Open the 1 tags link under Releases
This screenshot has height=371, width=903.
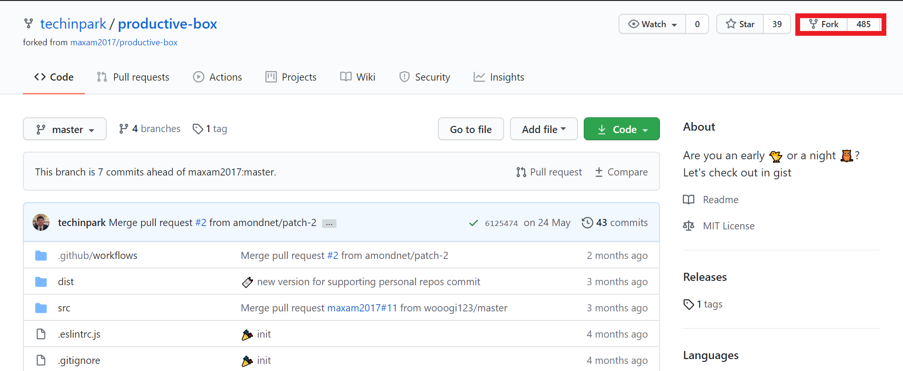coord(703,304)
